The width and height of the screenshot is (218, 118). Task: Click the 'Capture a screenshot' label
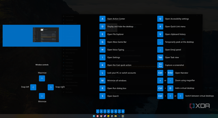point(174,65)
